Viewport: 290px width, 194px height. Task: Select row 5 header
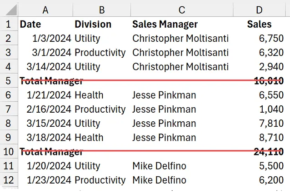(9, 81)
